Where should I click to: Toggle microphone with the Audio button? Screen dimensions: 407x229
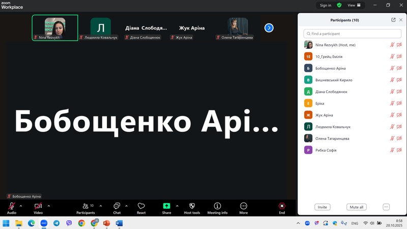[x=12, y=208]
